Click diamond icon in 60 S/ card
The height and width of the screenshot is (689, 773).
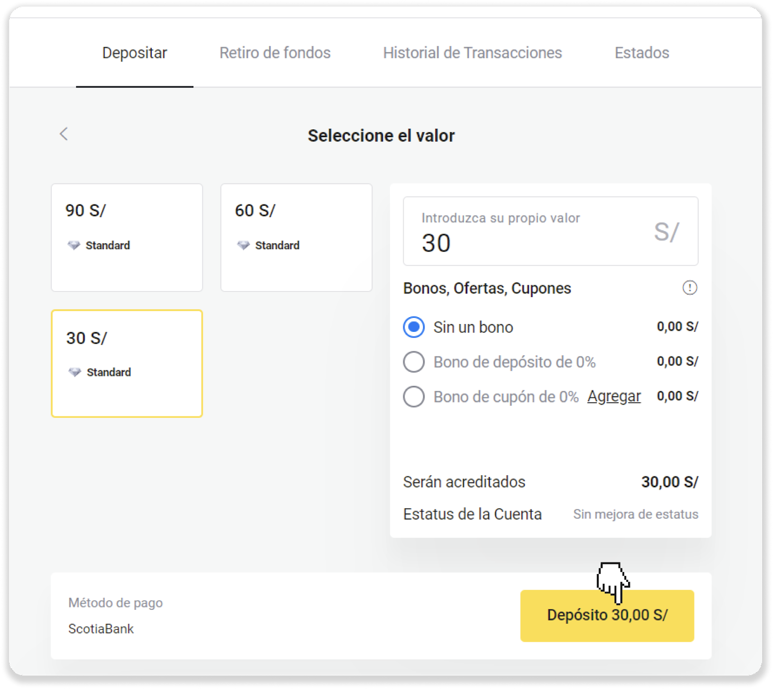click(x=243, y=245)
